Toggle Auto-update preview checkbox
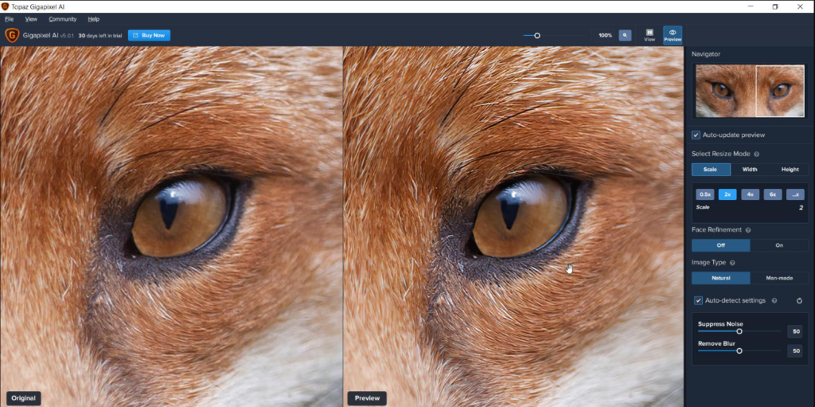The image size is (815, 407). 696,135
